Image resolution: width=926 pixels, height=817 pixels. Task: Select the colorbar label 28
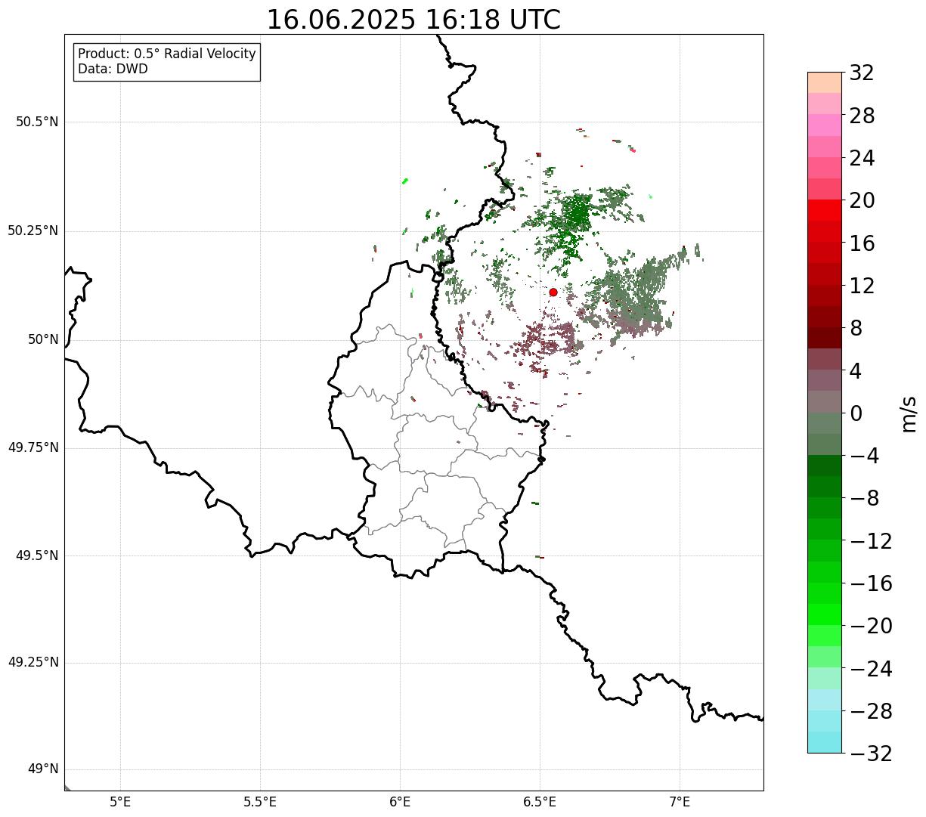(862, 116)
